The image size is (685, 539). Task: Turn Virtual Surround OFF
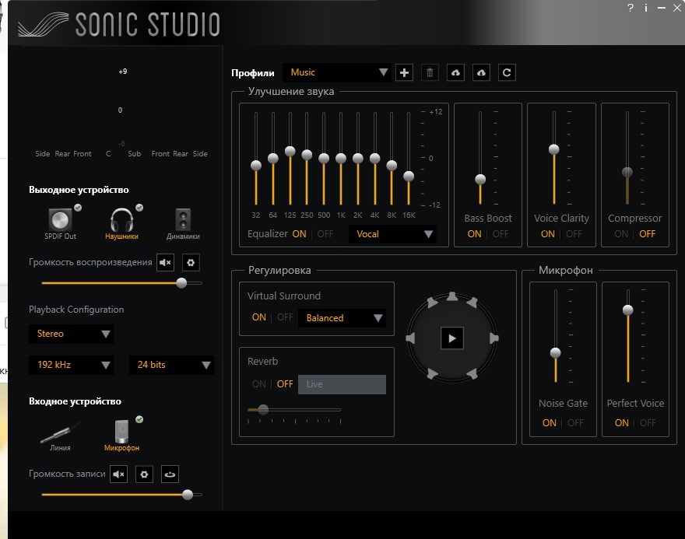(x=285, y=317)
